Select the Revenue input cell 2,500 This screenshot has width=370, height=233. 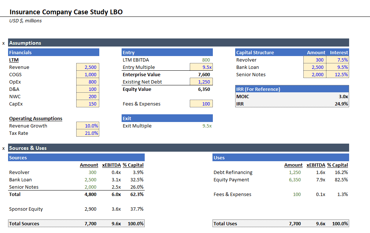(x=88, y=67)
